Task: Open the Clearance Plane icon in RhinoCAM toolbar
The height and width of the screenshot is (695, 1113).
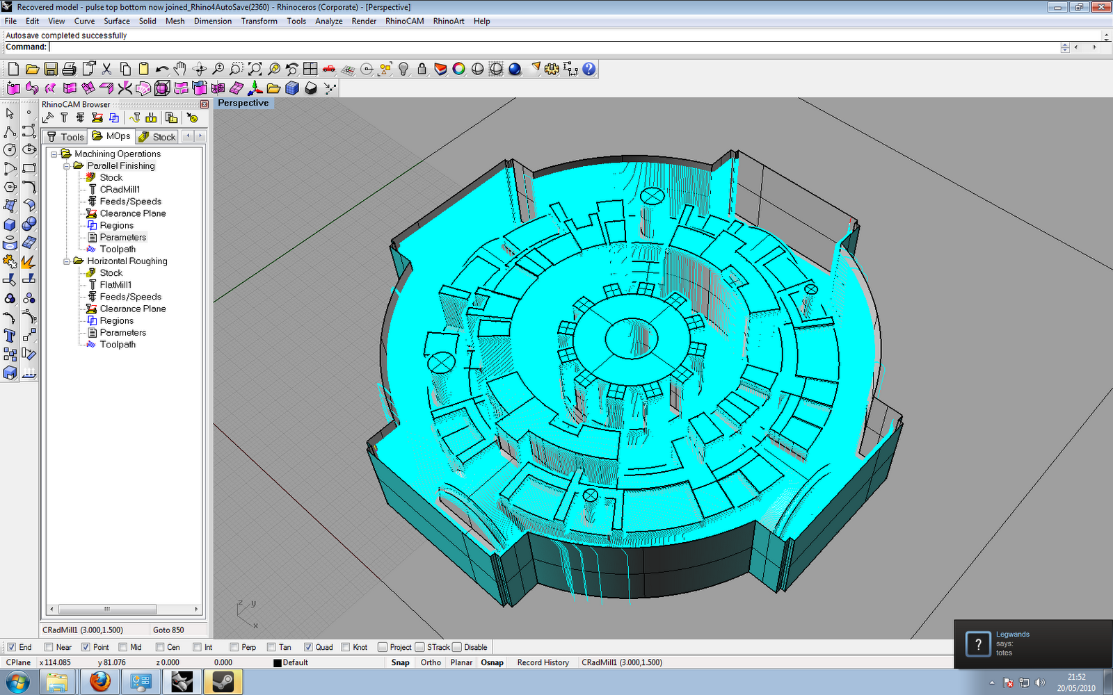Action: 97,118
